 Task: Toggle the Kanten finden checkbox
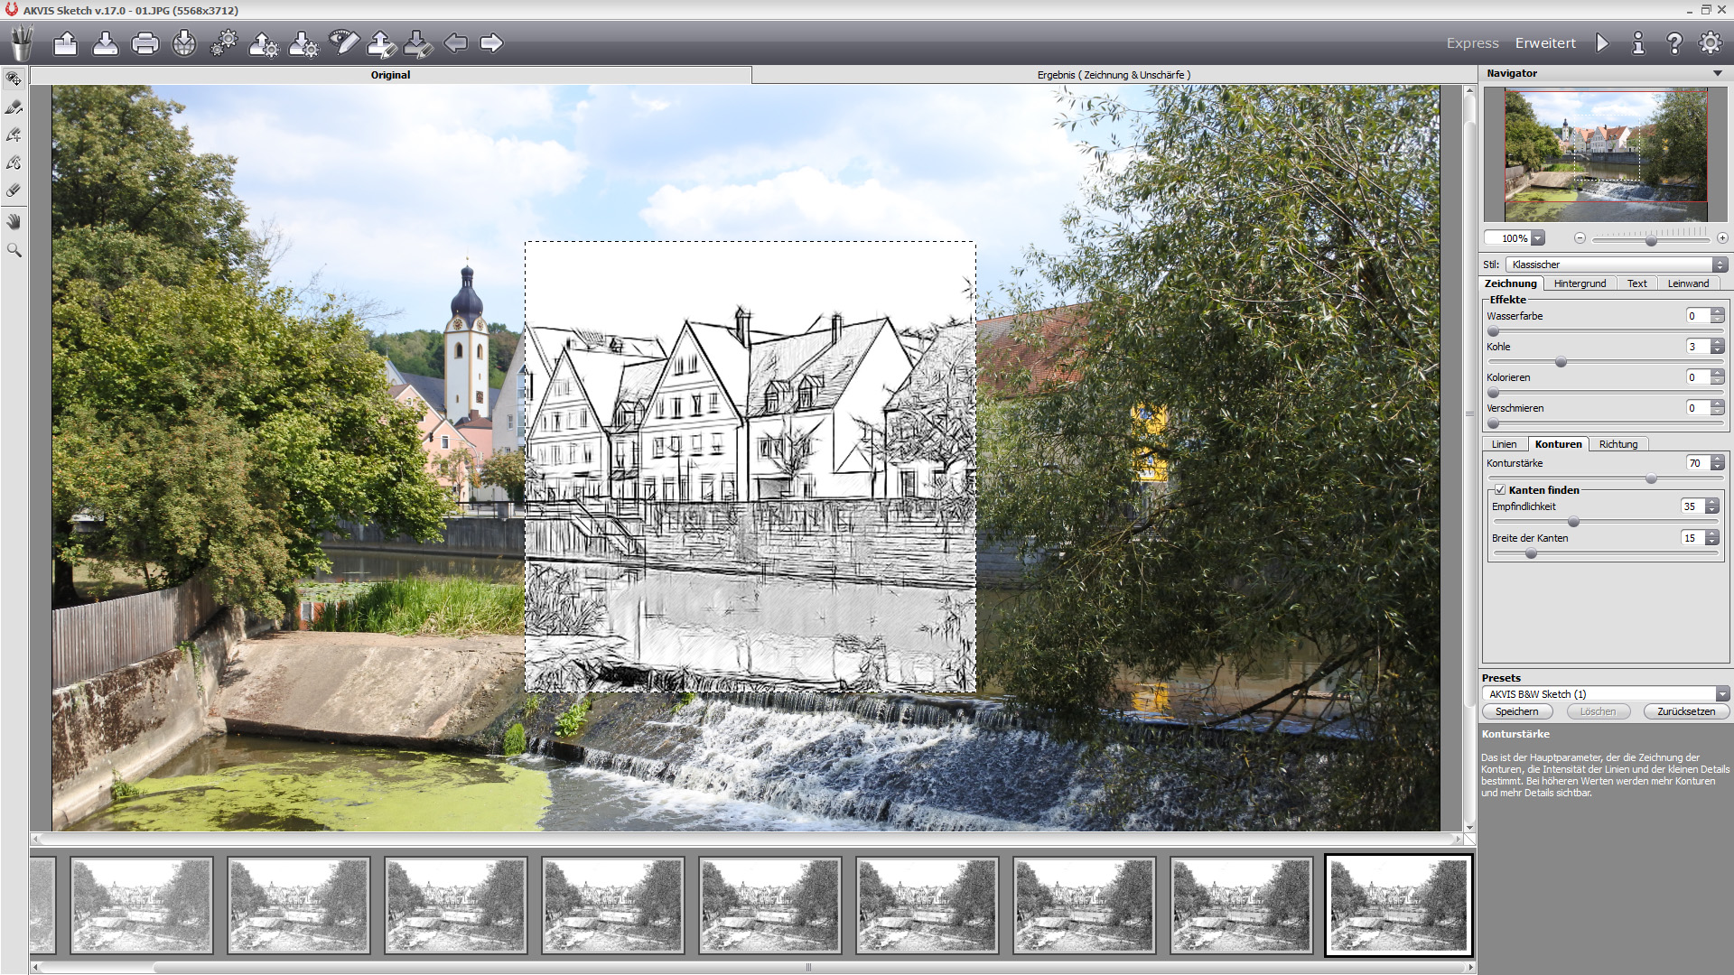[1500, 490]
